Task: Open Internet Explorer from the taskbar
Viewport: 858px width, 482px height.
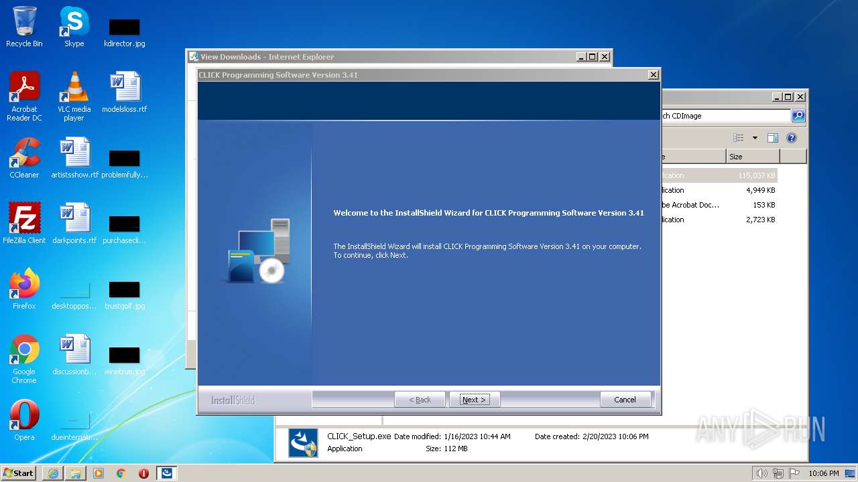Action: click(x=53, y=473)
